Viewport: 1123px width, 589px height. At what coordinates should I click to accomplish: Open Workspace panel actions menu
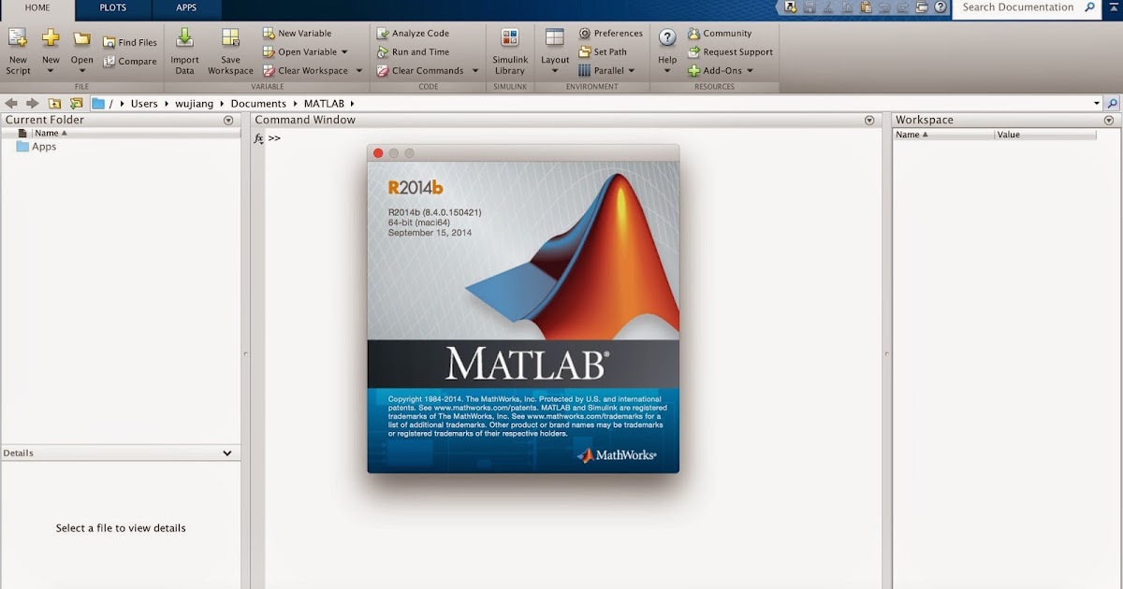pyautogui.click(x=1109, y=121)
